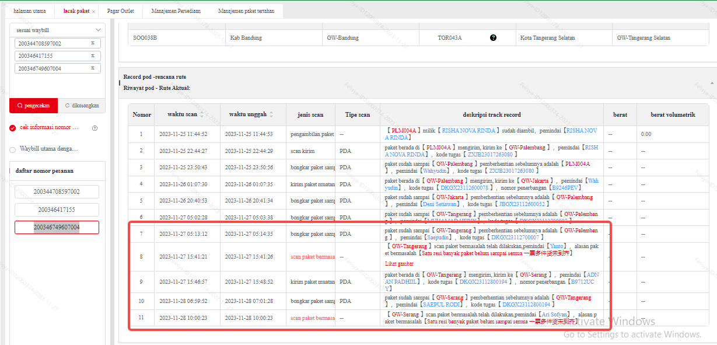Click the red pengecekan search button
This screenshot has width=717, height=345.
[x=33, y=106]
